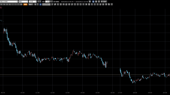Go to next period with right arrow

[40, 2]
